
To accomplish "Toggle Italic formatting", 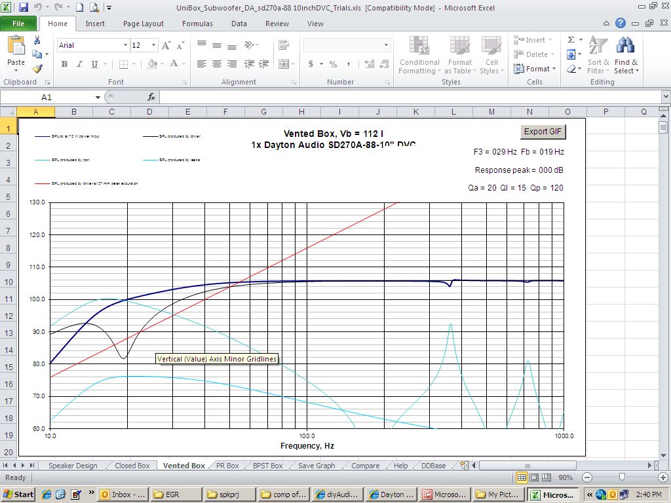I will pyautogui.click(x=79, y=64).
